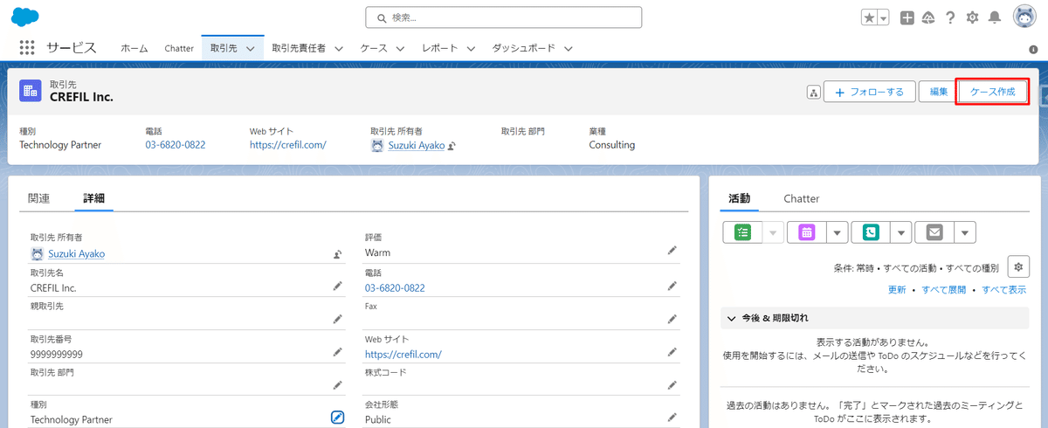Expand the new event dropdown arrow
This screenshot has height=428, width=1048.
tap(837, 232)
